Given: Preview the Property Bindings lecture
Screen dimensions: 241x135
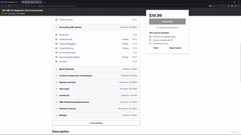Looking at the screenshot, I should coord(125,48).
